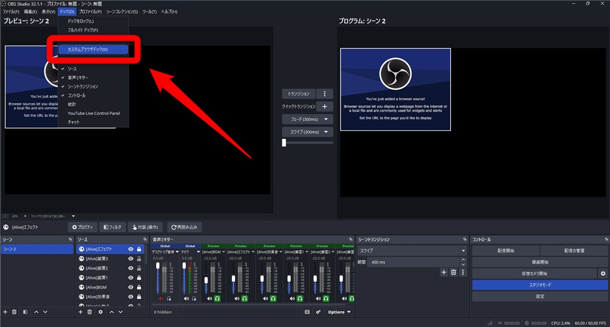Click the スタジオモード button
The image size is (610, 327).
point(540,285)
